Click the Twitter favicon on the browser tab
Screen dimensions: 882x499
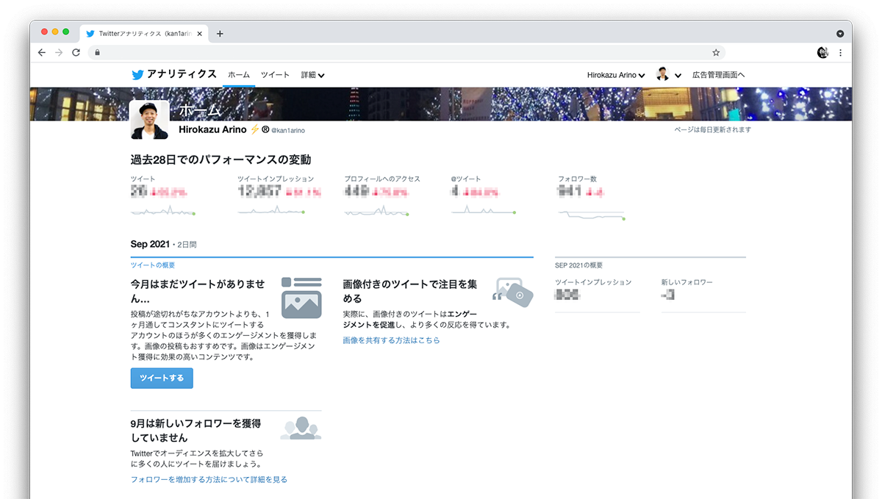[x=90, y=34]
